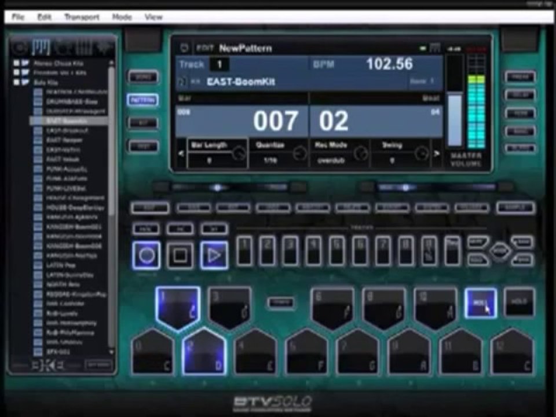Select EAST-breakout kit in browser
556x417 pixels.
click(67, 130)
